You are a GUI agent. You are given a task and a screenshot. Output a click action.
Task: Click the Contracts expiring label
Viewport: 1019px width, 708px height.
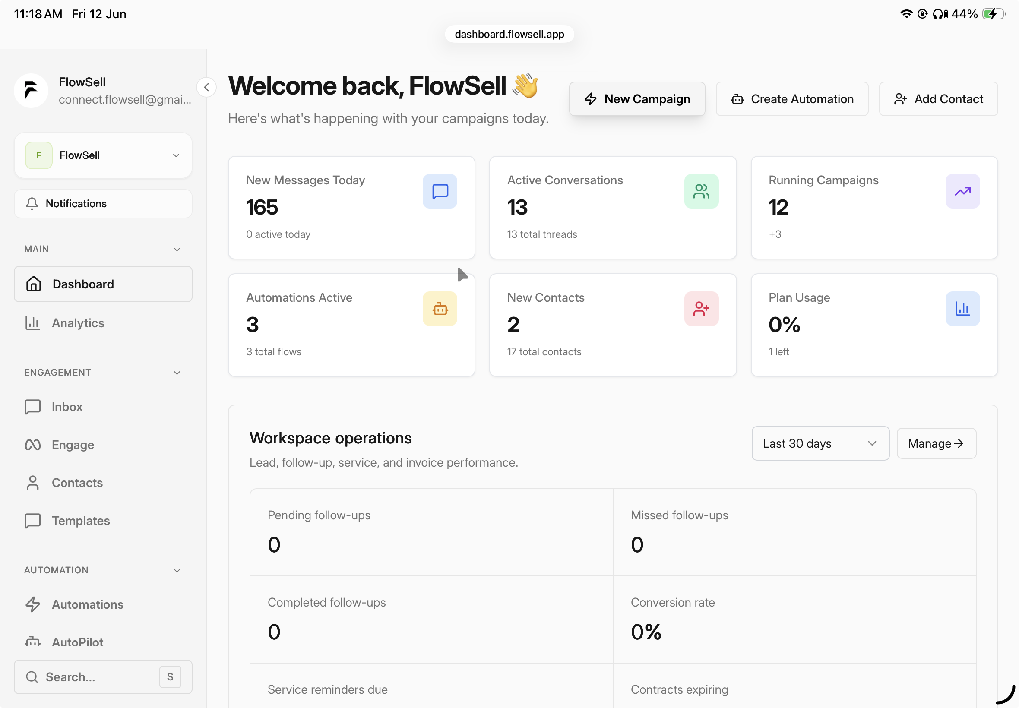coord(679,690)
